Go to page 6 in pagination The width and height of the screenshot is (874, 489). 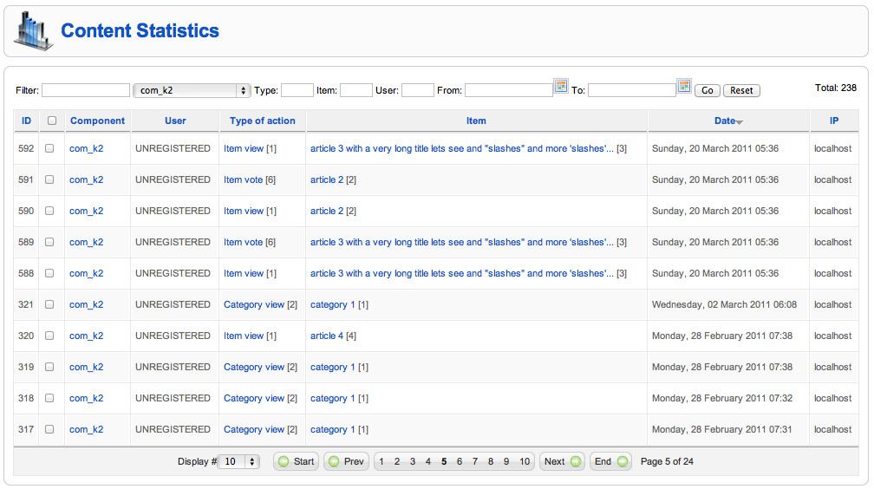(x=460, y=461)
